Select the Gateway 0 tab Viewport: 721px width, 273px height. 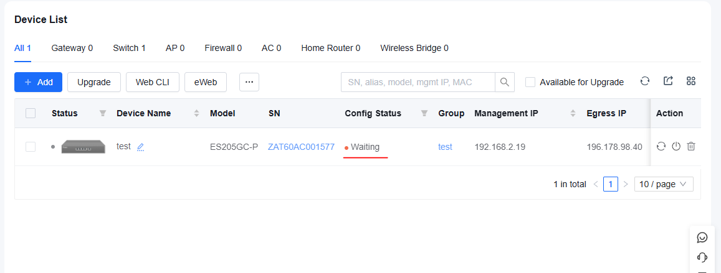(x=72, y=48)
